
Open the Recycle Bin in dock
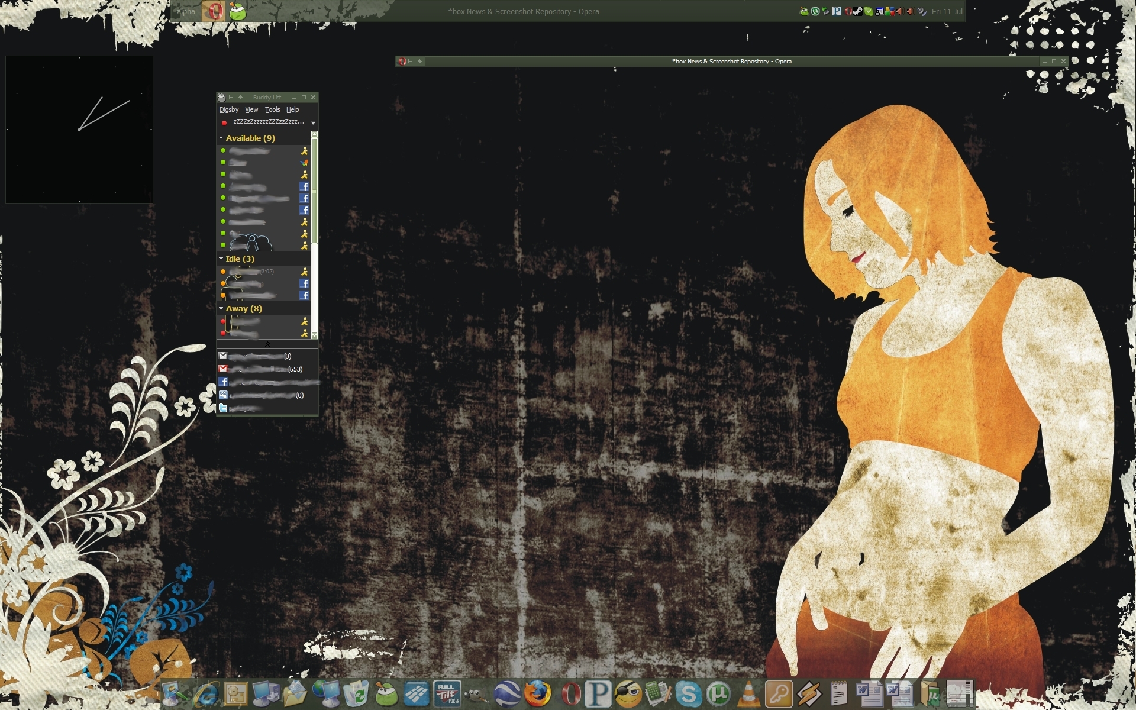coord(356,693)
